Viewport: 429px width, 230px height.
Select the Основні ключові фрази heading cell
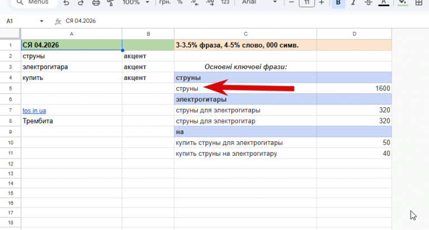click(x=245, y=67)
